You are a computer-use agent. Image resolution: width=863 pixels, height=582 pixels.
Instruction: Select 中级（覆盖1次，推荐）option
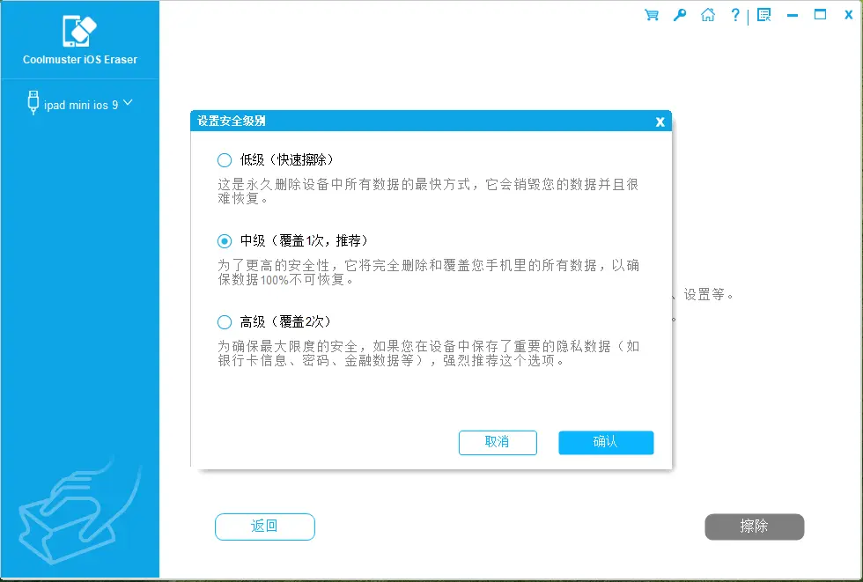(x=225, y=240)
